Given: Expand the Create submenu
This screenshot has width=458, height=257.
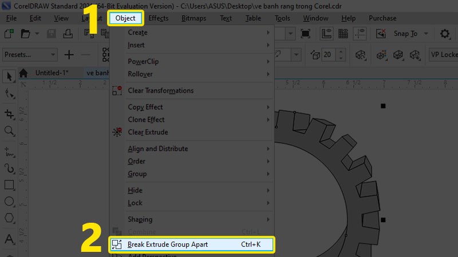Looking at the screenshot, I should [x=191, y=33].
